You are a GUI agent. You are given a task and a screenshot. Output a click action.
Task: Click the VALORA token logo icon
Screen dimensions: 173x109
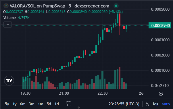coord(6,6)
